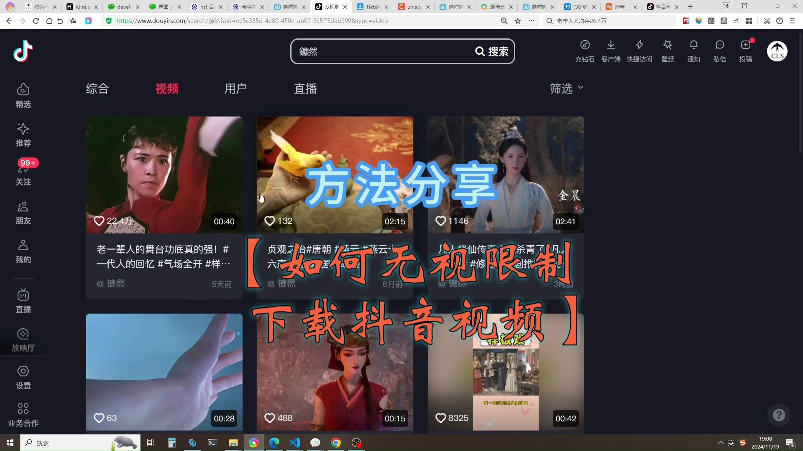Open a new browser tab with plus
The height and width of the screenshot is (451, 803).
tap(690, 7)
